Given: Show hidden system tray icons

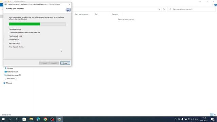Looking at the screenshot, I should (x=175, y=119).
